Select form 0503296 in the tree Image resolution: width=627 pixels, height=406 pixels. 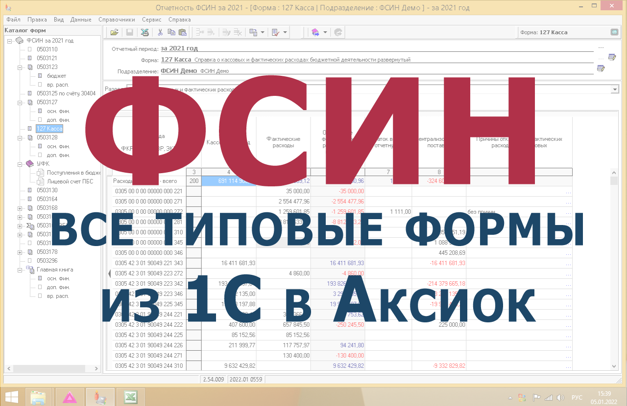47,261
